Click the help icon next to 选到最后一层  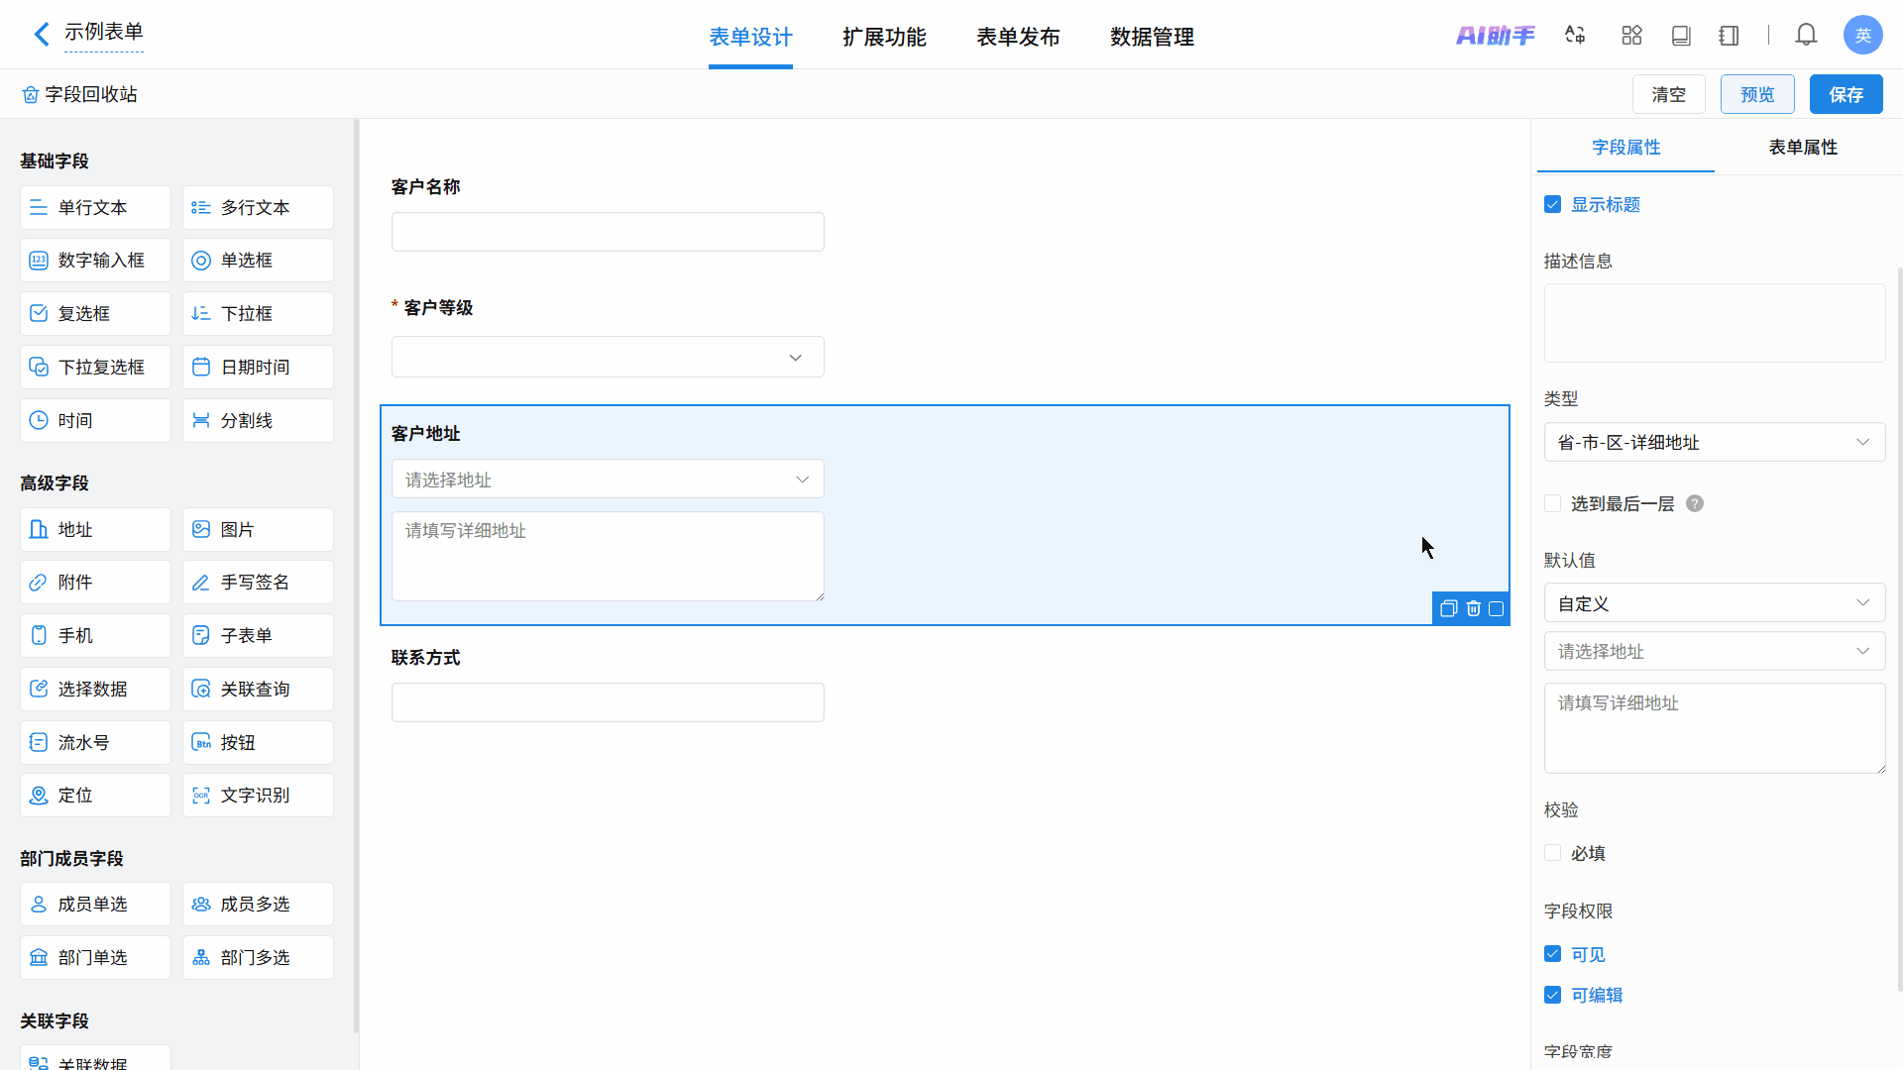point(1695,503)
